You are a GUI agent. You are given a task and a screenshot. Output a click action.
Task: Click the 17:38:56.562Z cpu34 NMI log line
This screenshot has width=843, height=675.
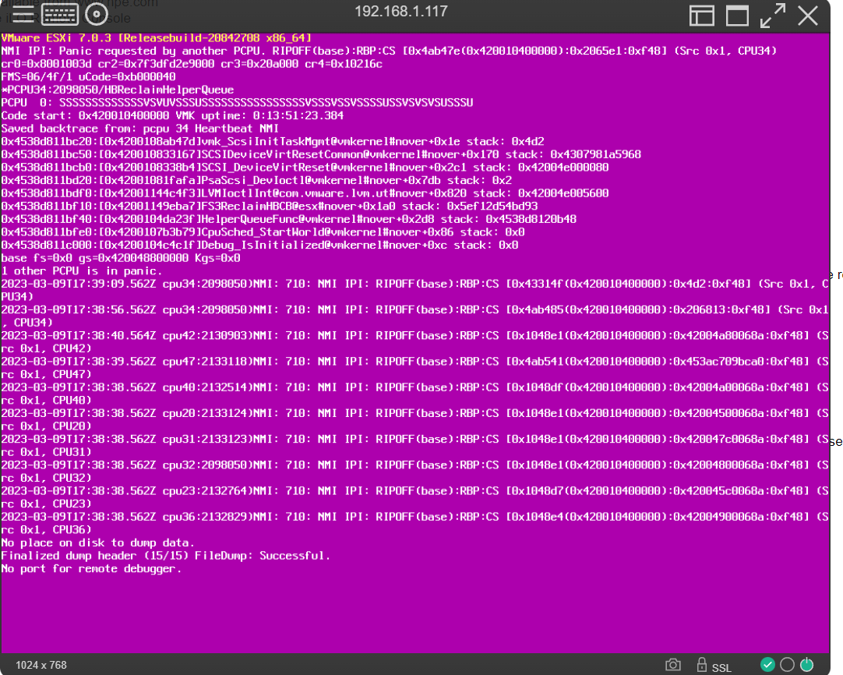pyautogui.click(x=415, y=316)
